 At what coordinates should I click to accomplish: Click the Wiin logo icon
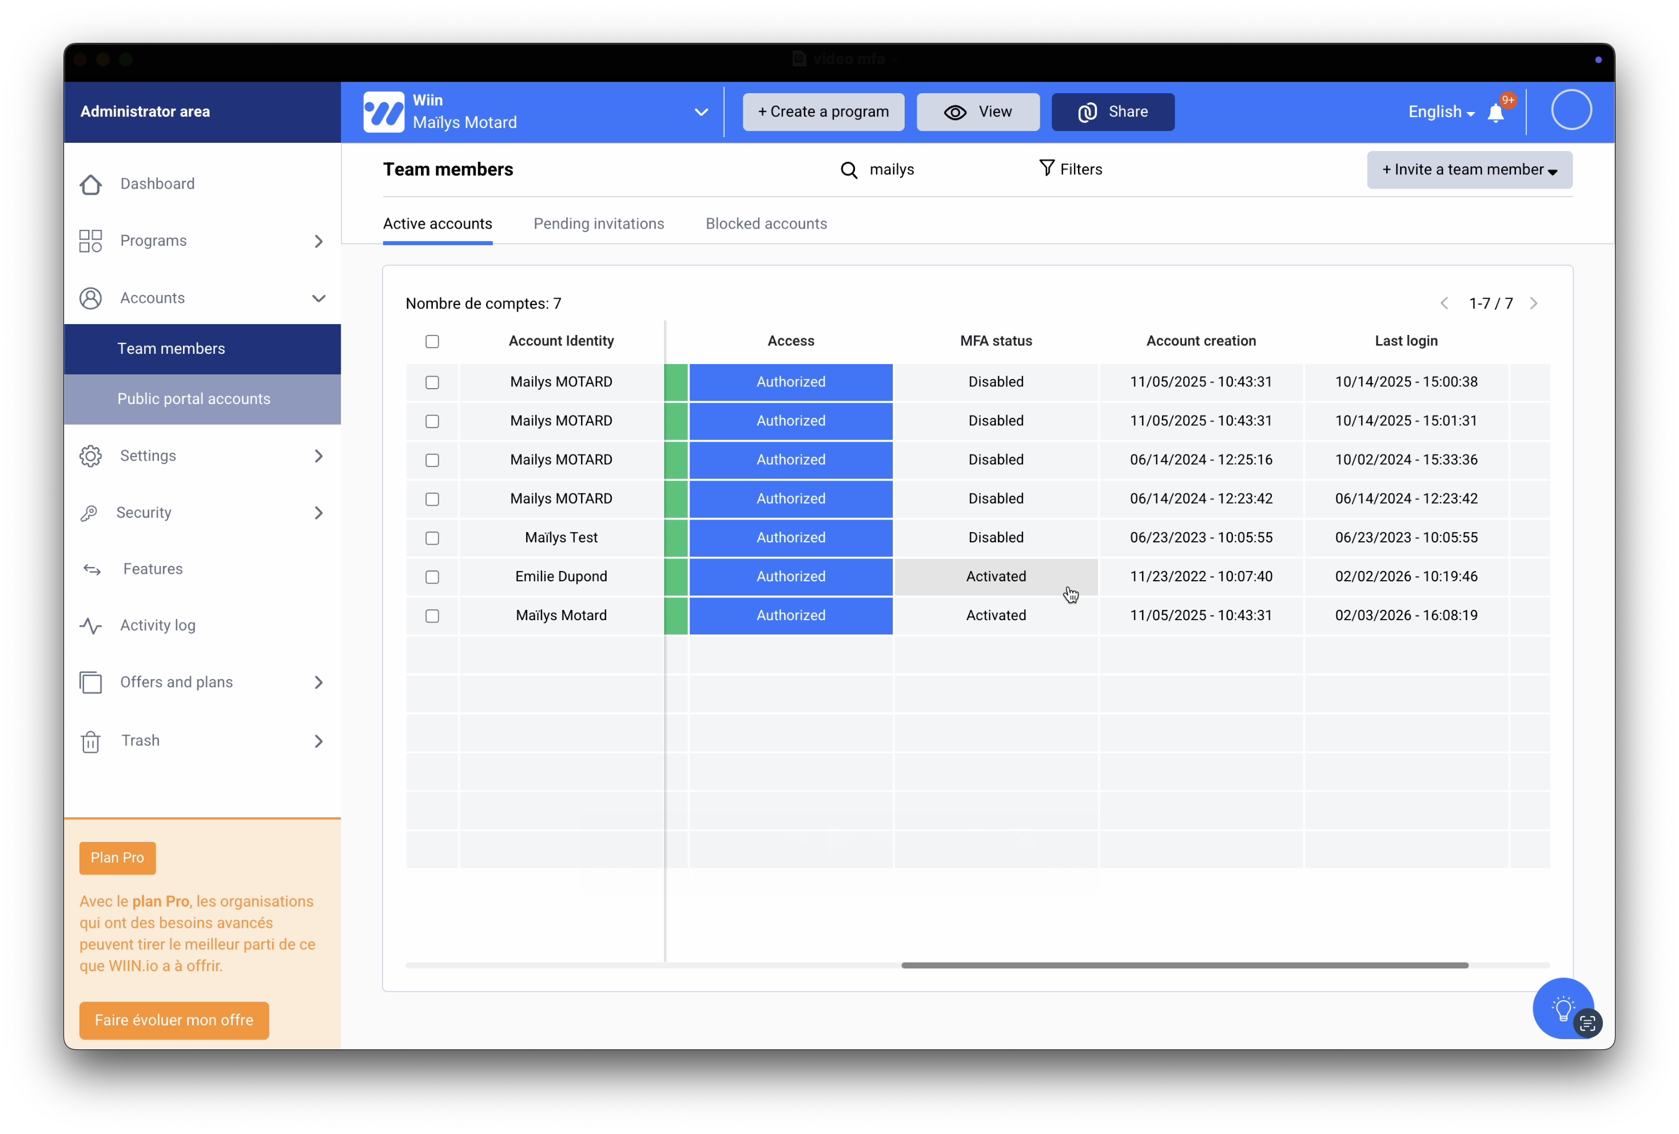pos(384,112)
